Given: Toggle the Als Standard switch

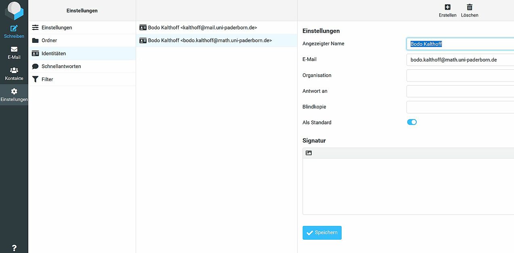Looking at the screenshot, I should point(412,122).
